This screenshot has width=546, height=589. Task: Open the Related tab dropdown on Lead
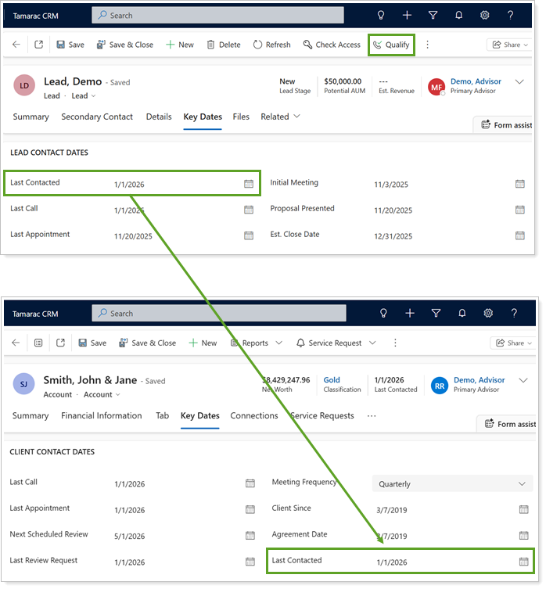pos(280,117)
